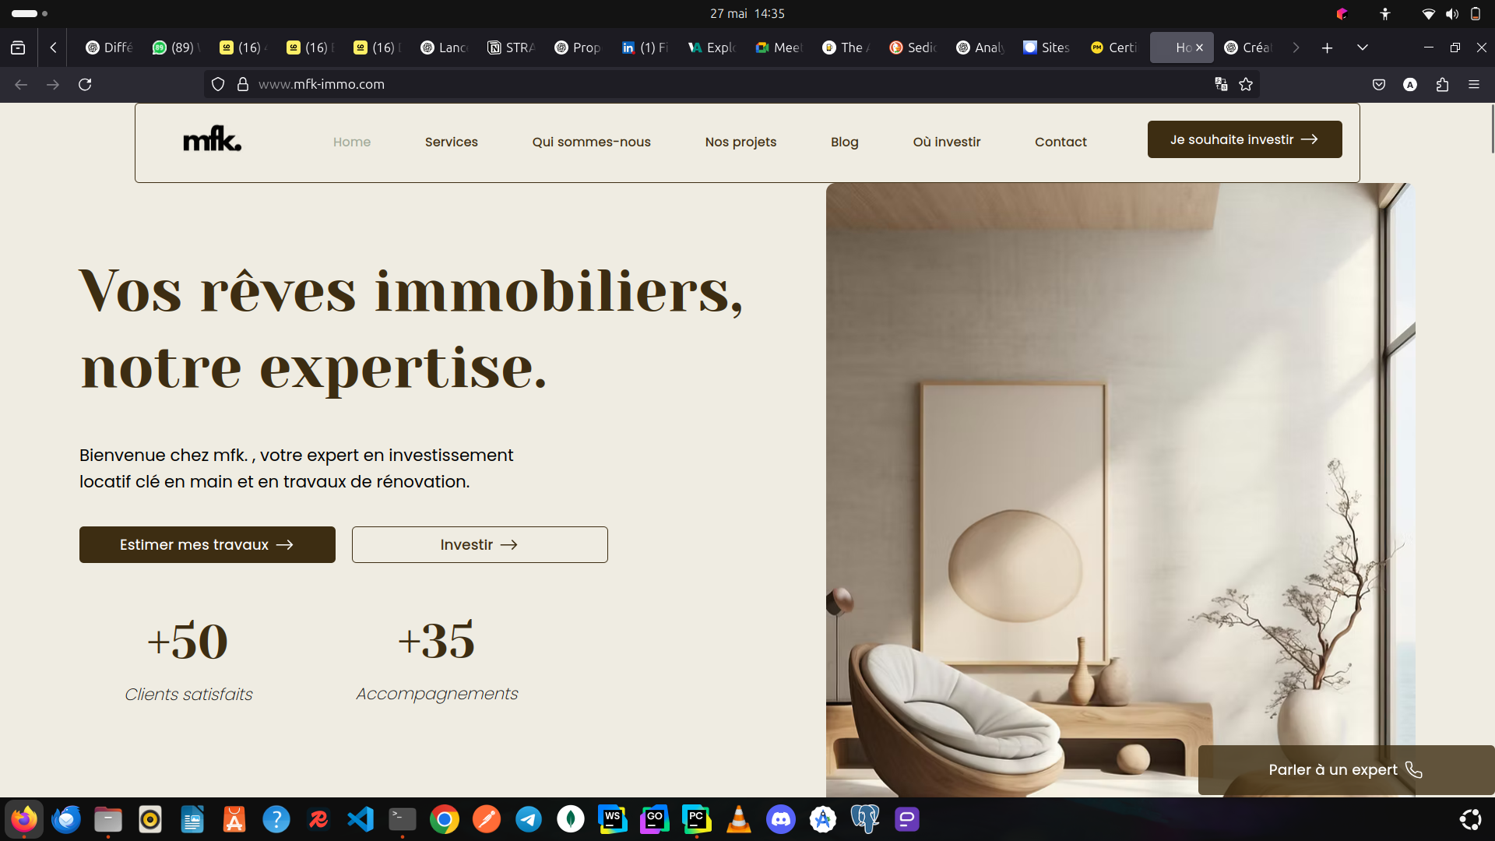Viewport: 1495px width, 841px height.
Task: Click the Save to Pocket icon
Action: click(x=1379, y=84)
